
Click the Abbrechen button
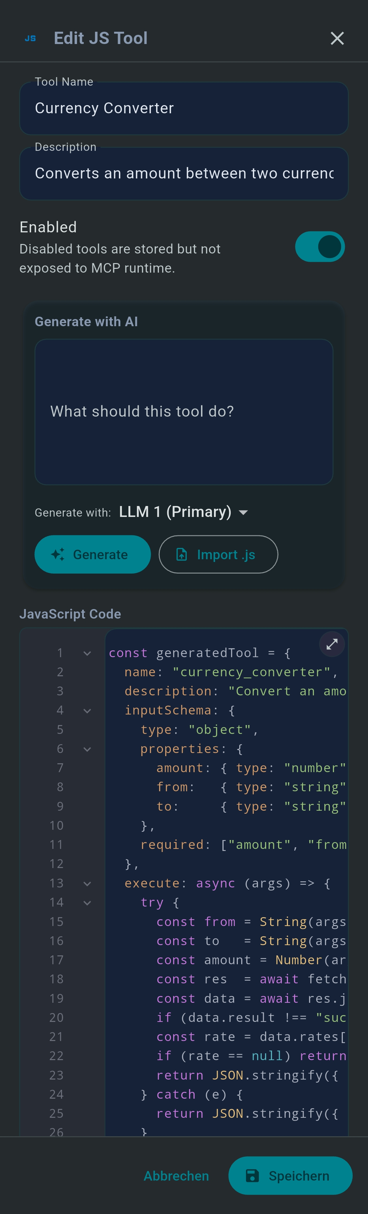[x=176, y=1176]
